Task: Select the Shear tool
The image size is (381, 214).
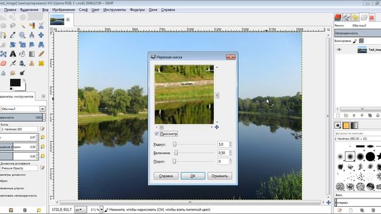Action: (x=32, y=45)
